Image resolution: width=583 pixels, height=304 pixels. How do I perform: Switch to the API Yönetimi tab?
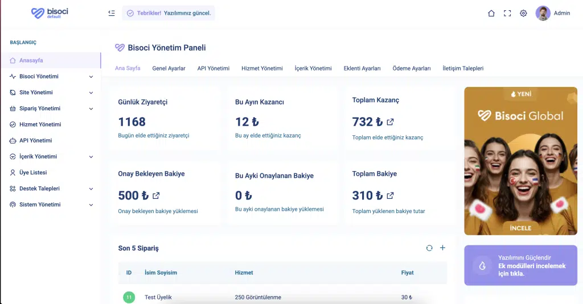pyautogui.click(x=214, y=68)
